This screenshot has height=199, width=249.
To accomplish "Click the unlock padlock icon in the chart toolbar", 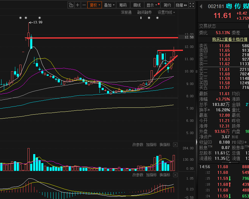I will (71, 5).
